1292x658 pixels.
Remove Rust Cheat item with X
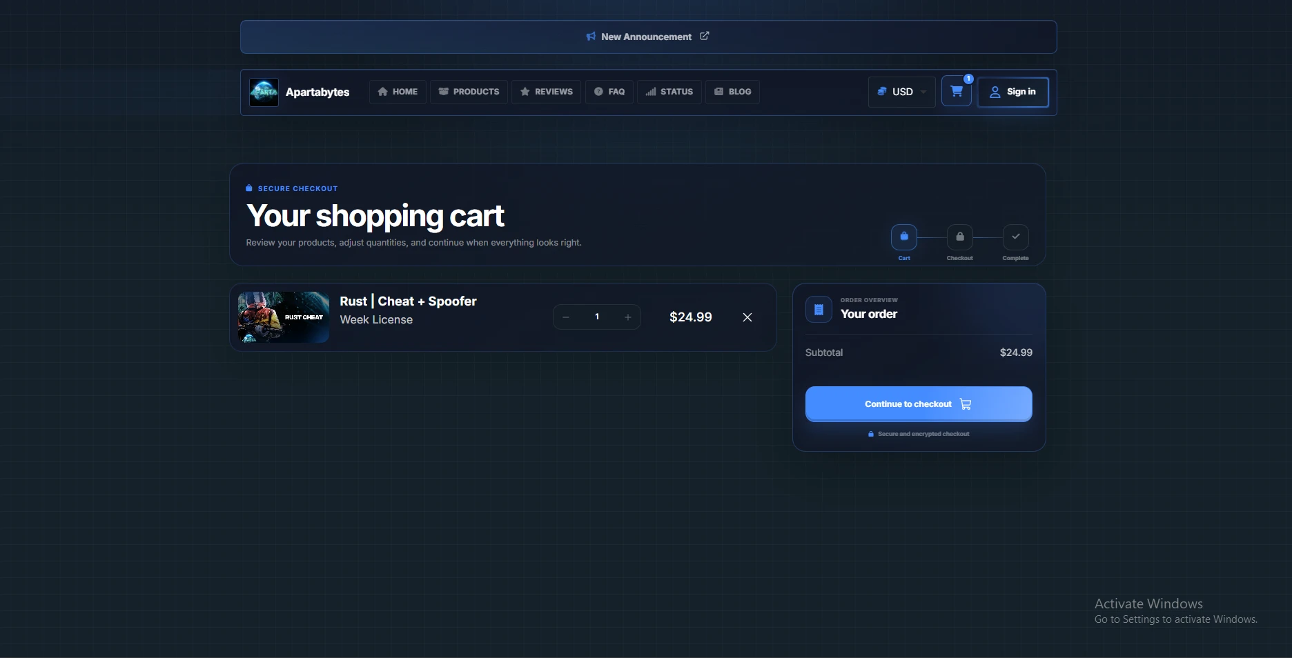[x=747, y=317]
